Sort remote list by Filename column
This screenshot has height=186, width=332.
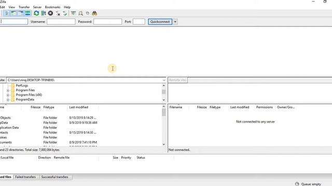[176, 107]
